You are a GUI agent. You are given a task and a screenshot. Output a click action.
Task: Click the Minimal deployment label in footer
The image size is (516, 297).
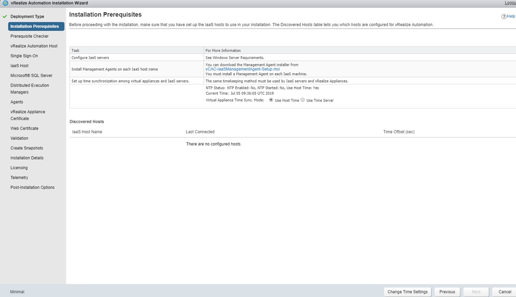(17, 292)
